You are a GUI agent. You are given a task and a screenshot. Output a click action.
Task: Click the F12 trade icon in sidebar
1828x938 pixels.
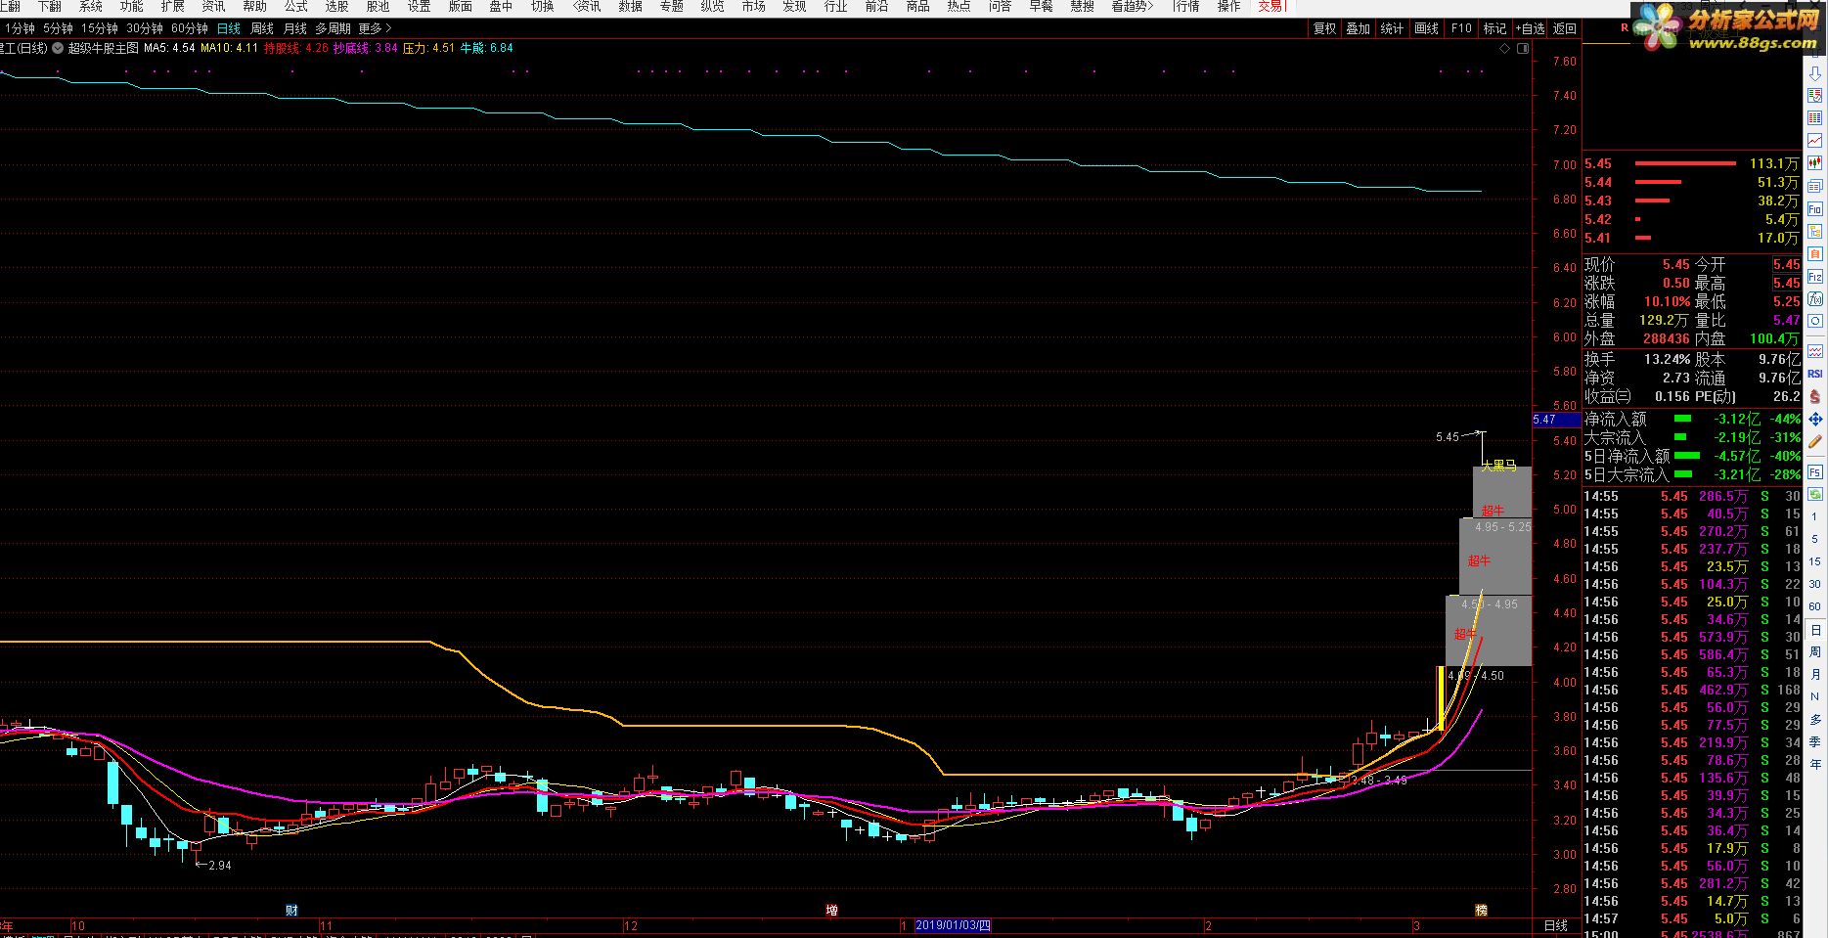coord(1815,277)
